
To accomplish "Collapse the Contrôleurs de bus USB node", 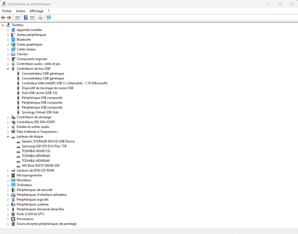I will pos(8,69).
